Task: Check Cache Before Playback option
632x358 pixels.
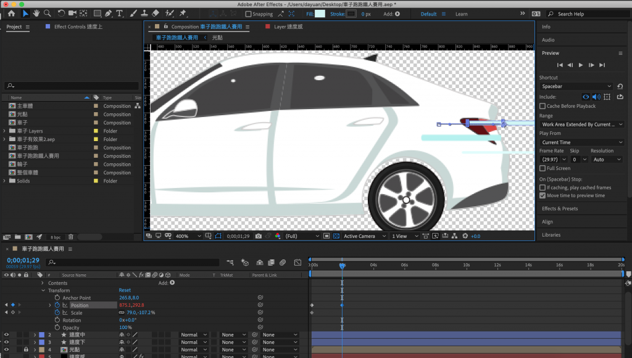Action: [543, 106]
